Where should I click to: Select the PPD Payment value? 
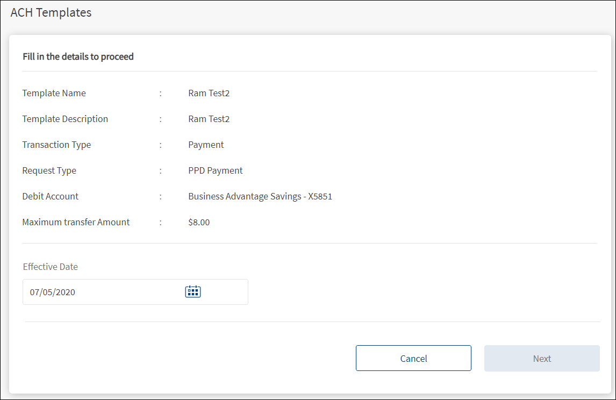(215, 170)
